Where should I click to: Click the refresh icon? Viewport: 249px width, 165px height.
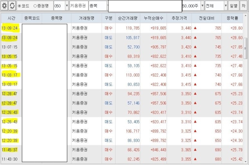point(12,6)
